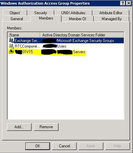Sort by the Name column header
This screenshot has height=153, width=133.
coord(24,35)
